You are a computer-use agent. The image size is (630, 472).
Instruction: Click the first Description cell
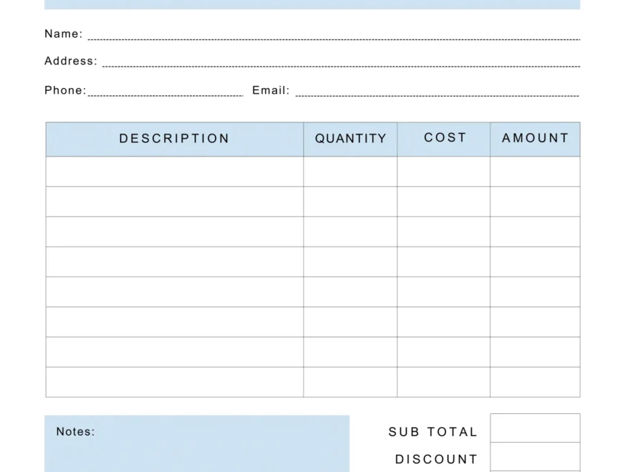click(174, 171)
